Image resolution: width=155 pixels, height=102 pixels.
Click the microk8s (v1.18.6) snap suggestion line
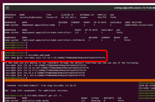[42, 86]
